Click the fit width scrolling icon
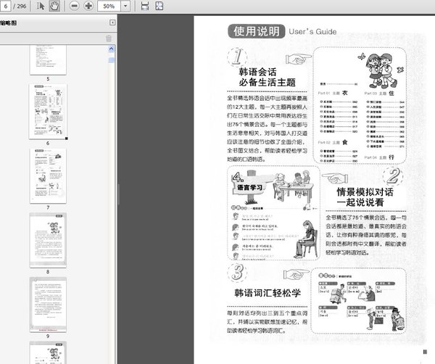Image resolution: width=435 pixels, height=364 pixels. click(x=145, y=6)
